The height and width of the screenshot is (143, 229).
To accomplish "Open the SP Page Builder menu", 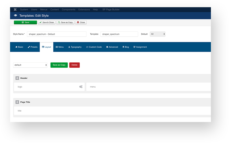I will pos(111,9).
